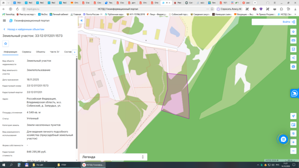
Task: Open the hamburger main menu
Action: click(x=4, y=21)
